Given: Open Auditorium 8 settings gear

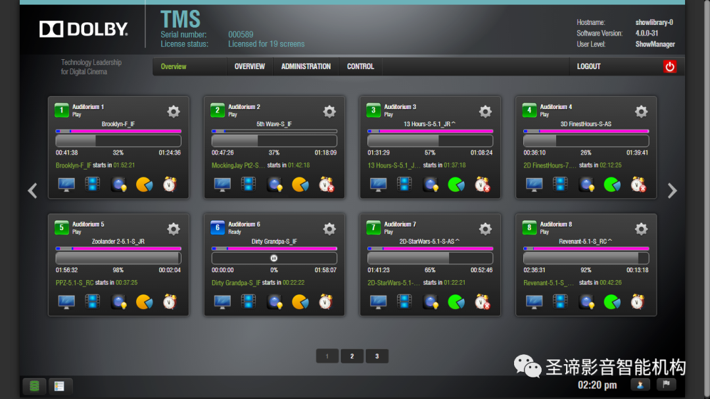Looking at the screenshot, I should pos(641,229).
